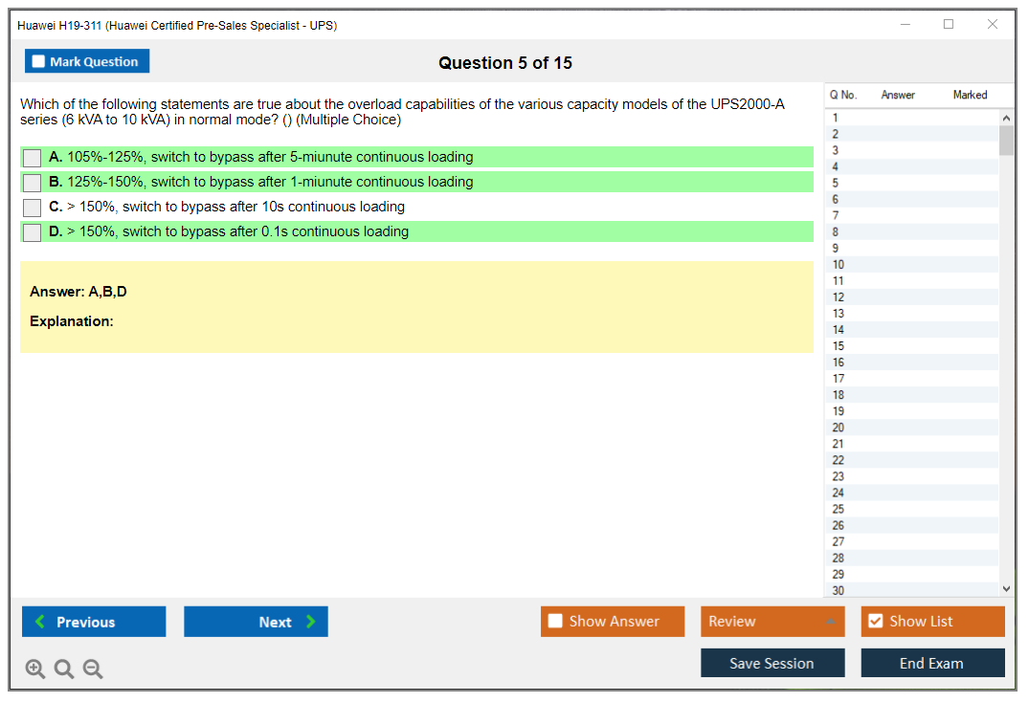Minimize the exam window
The image size is (1029, 703).
905,25
